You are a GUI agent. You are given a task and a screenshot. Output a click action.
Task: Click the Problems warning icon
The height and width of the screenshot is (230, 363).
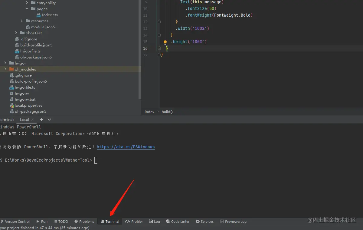coord(76,221)
